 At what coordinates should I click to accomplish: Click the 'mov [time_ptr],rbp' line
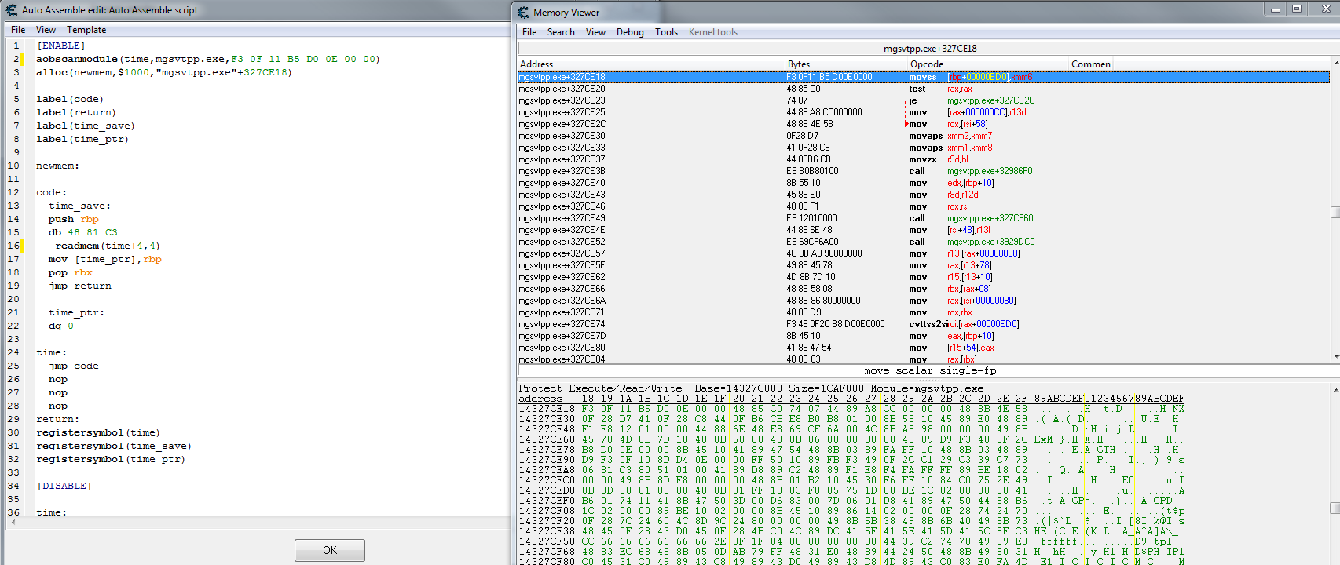coord(105,259)
